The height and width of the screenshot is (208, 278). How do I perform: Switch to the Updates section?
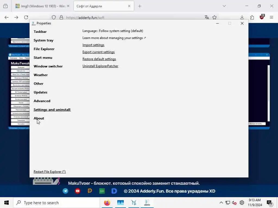pyautogui.click(x=40, y=92)
